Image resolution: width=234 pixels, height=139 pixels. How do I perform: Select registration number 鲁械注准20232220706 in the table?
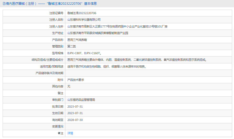click(82, 13)
